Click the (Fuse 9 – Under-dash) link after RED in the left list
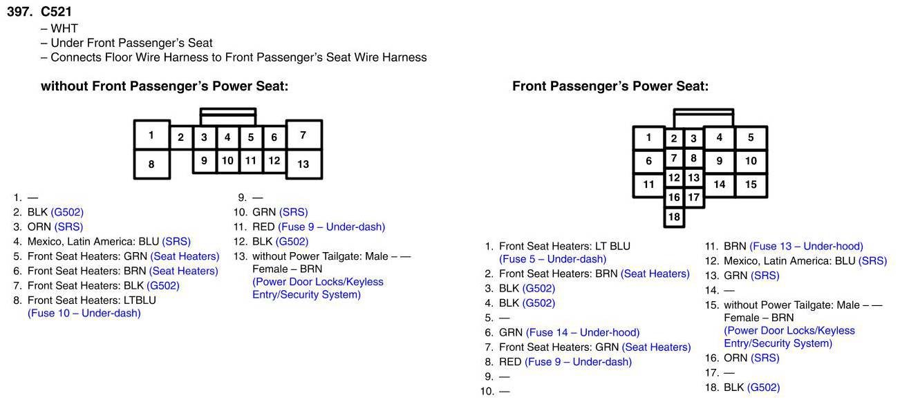The width and height of the screenshot is (900, 402). coord(331,227)
